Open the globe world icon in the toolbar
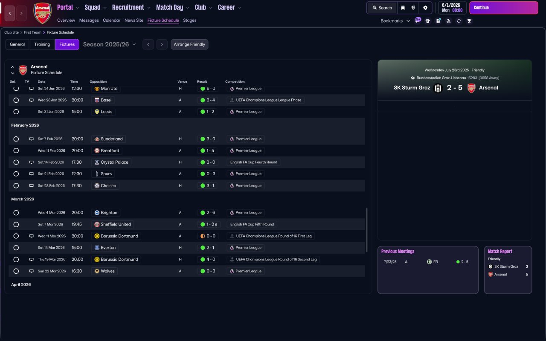This screenshot has height=341, width=546. (x=413, y=8)
